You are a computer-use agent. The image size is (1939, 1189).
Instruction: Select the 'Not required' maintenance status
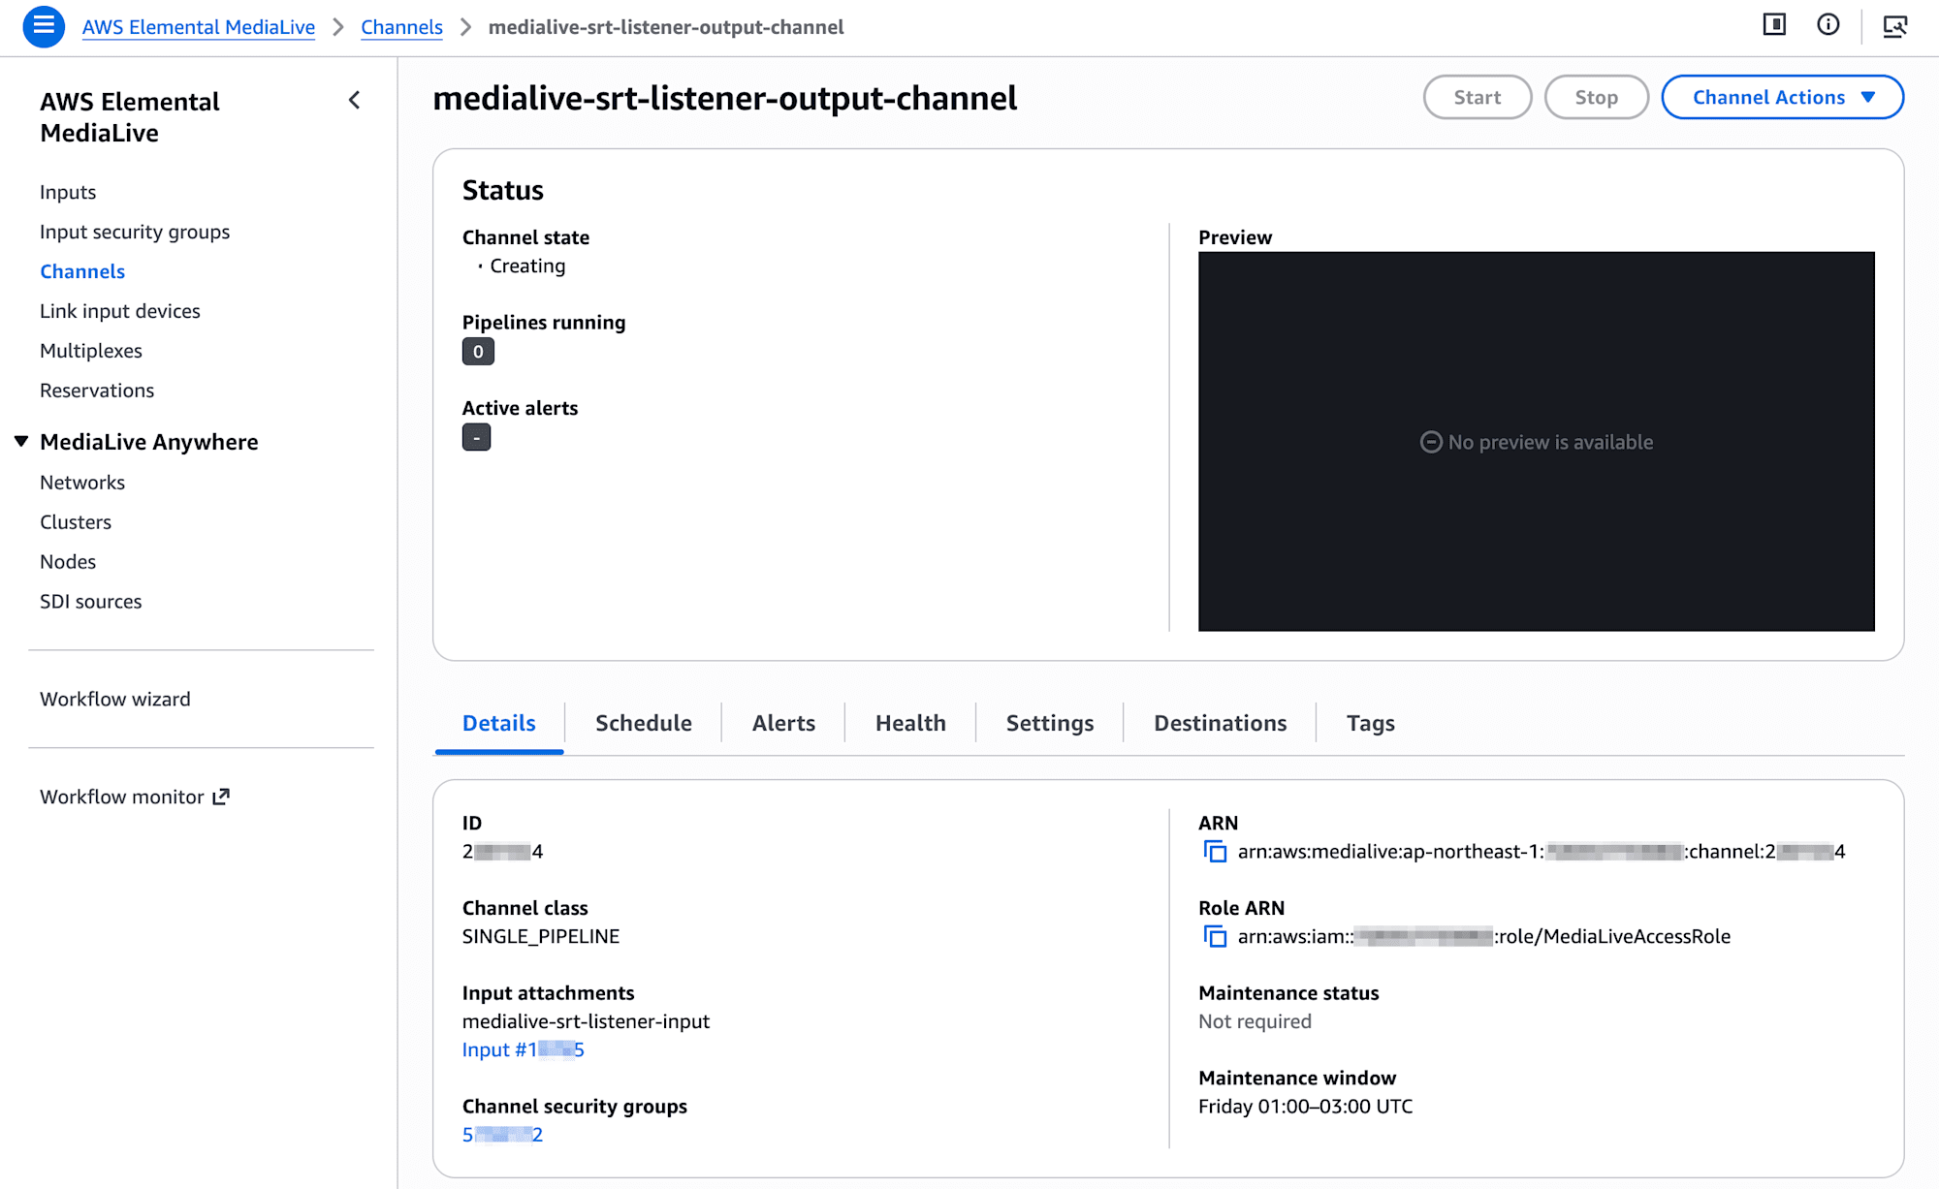point(1255,1021)
